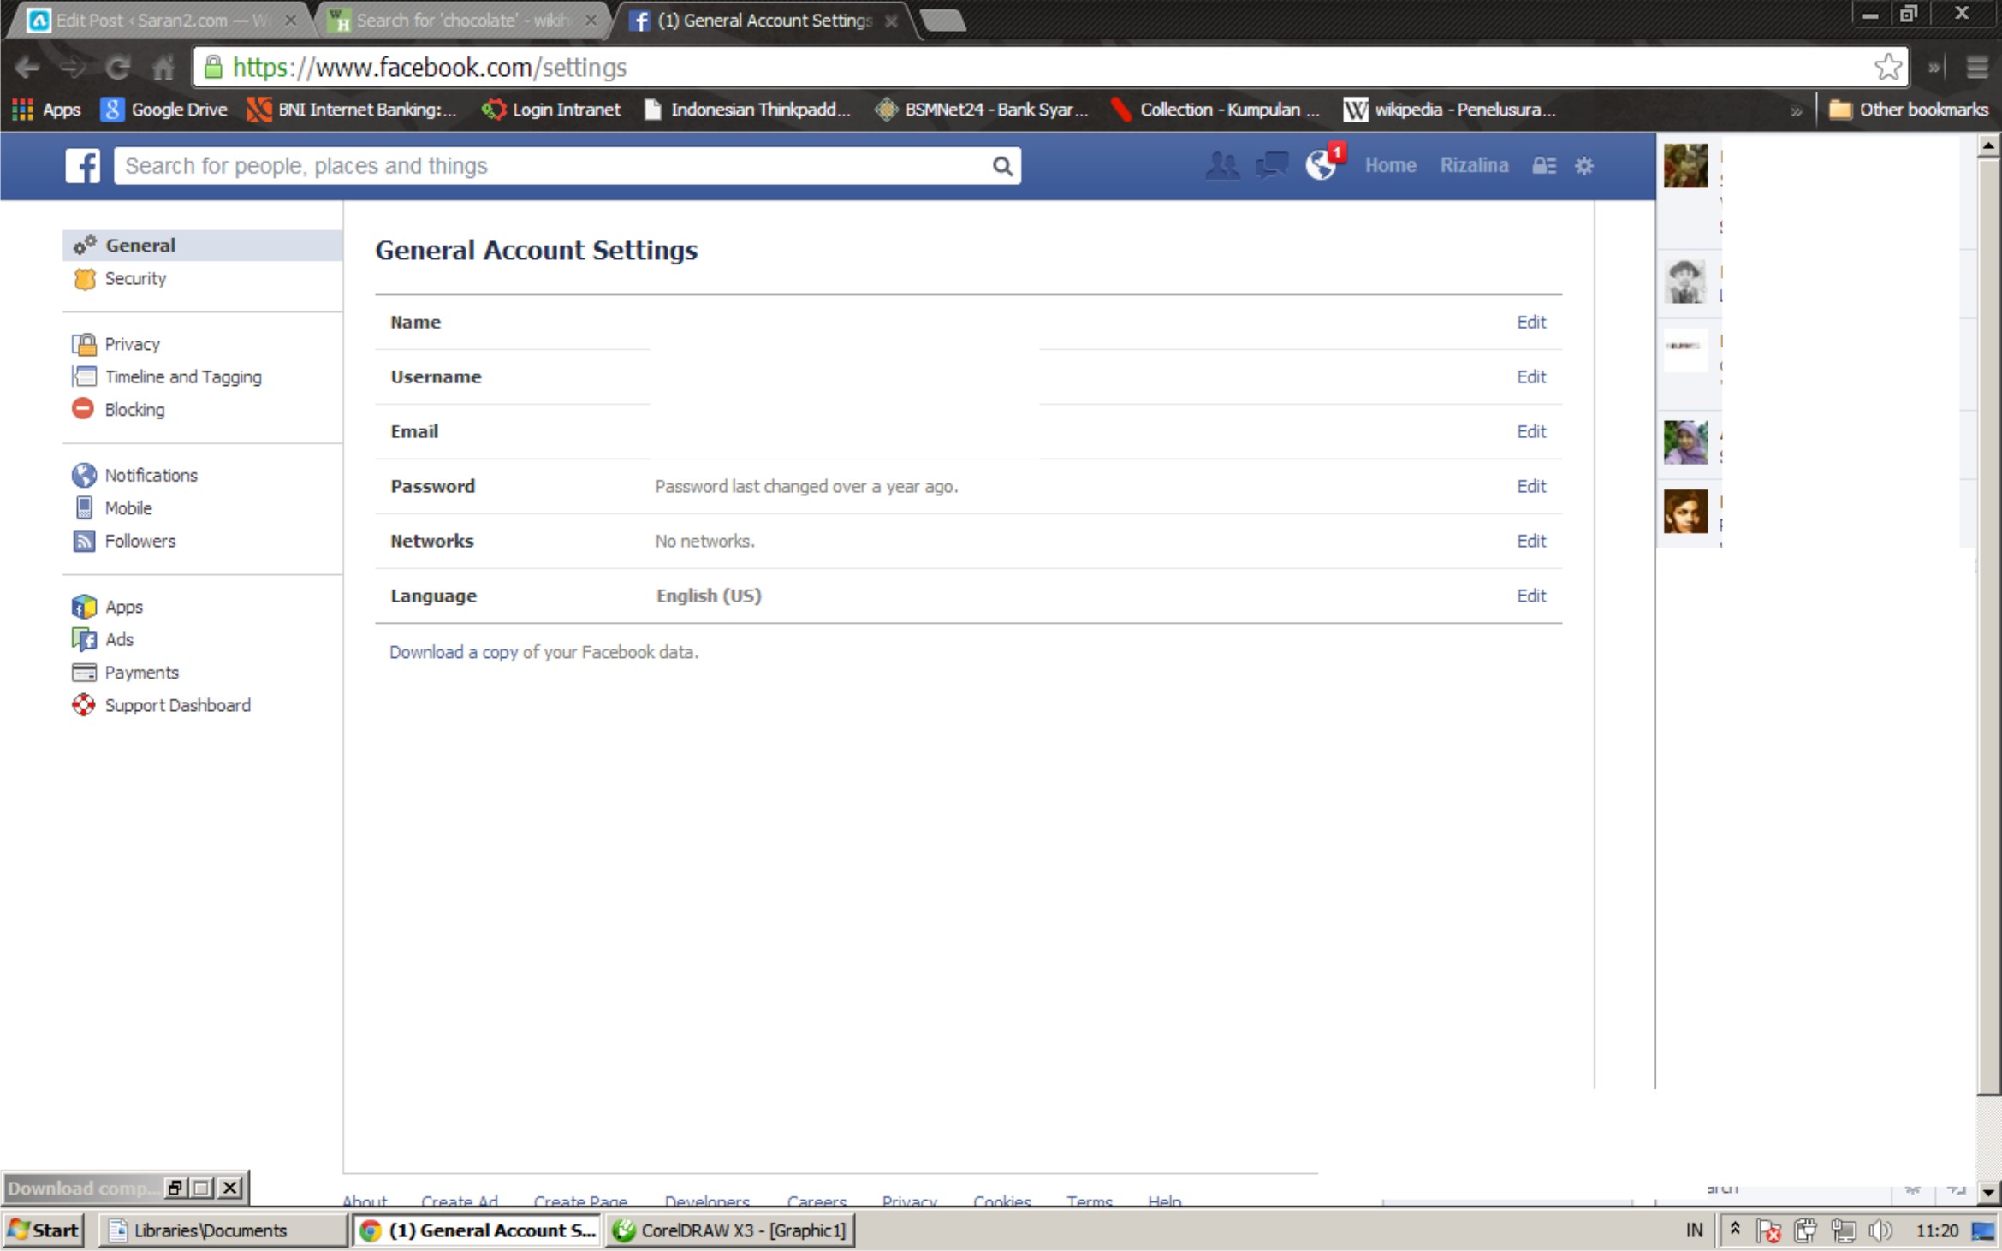Select Security in the settings sidebar
2002x1251 pixels.
[135, 278]
